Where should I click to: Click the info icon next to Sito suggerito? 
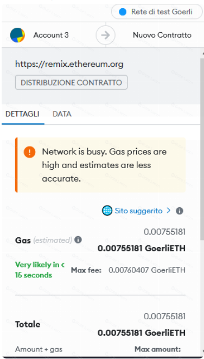coord(180,211)
